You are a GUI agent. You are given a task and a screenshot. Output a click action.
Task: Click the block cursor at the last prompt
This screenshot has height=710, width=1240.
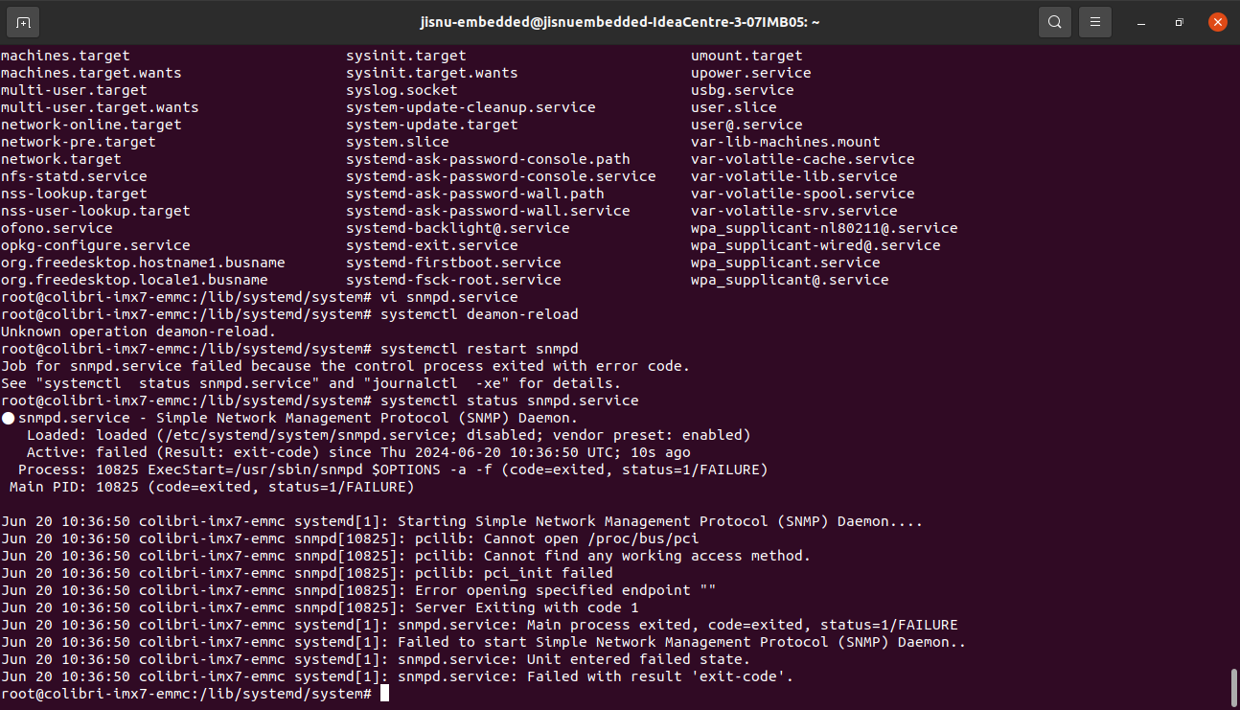(x=384, y=693)
